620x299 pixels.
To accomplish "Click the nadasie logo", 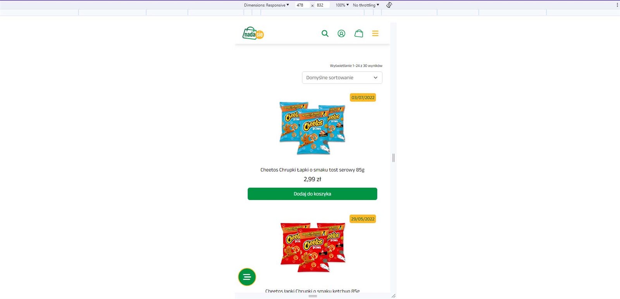I will tap(253, 33).
